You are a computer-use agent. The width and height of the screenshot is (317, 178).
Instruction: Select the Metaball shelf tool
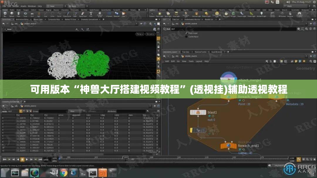point(117,14)
